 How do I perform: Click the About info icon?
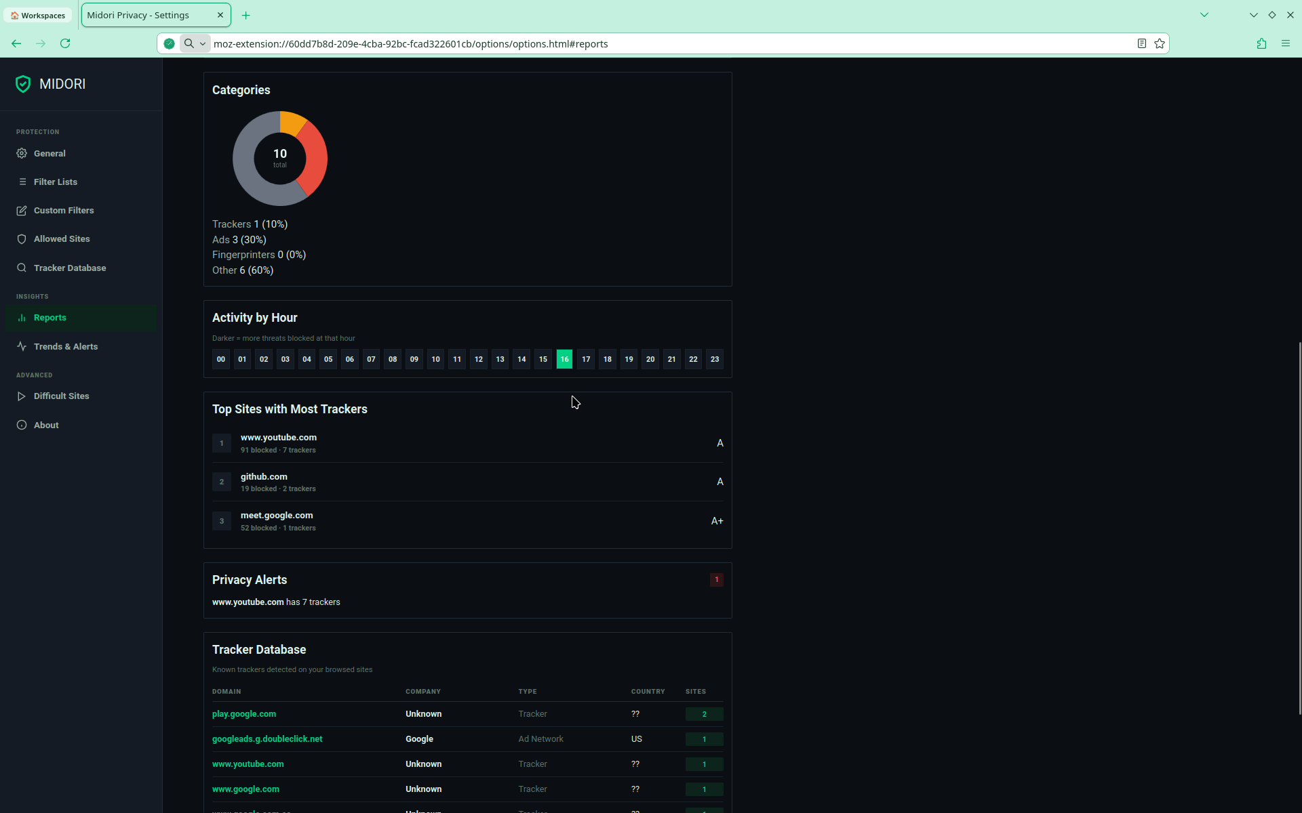(x=22, y=425)
